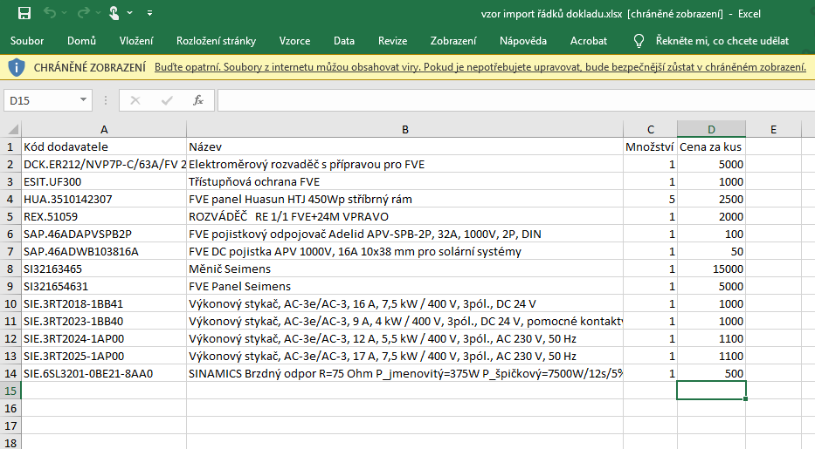Select column B header

click(x=405, y=130)
